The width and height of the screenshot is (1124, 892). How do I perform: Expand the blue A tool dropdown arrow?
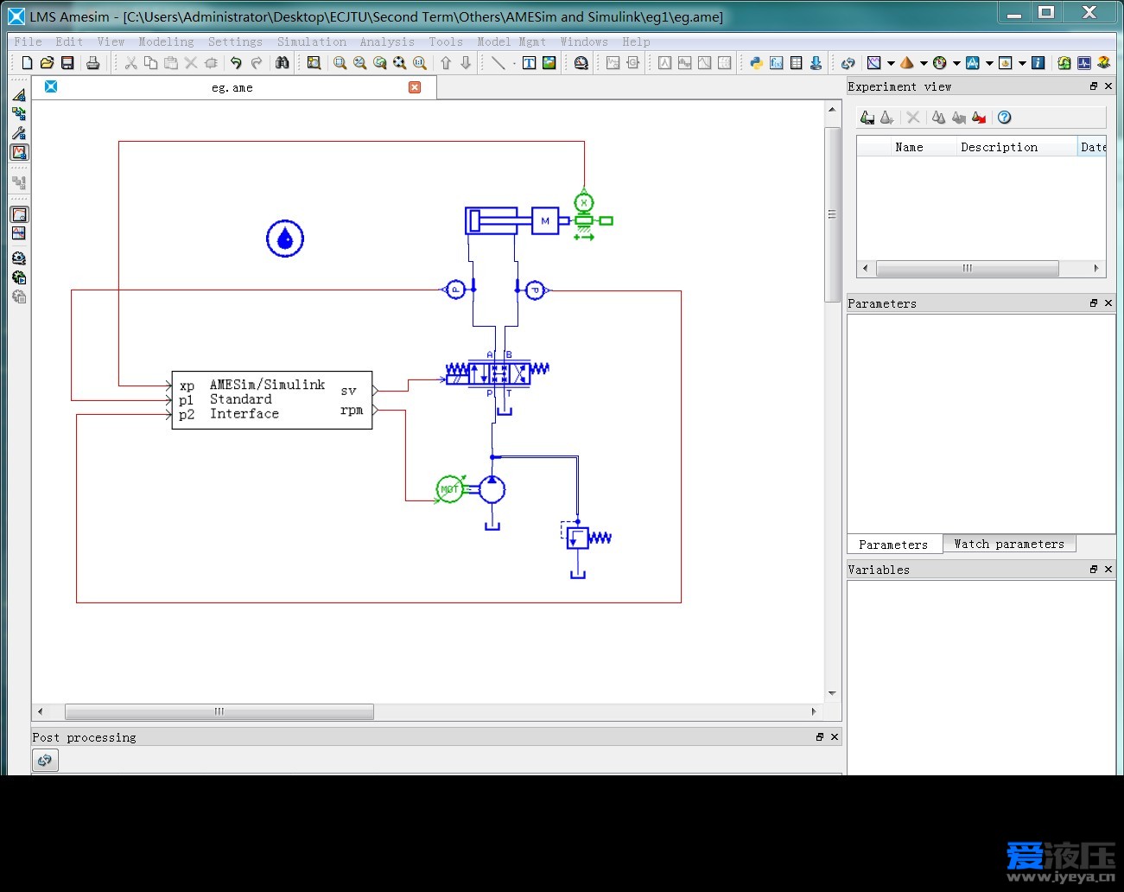pyautogui.click(x=989, y=63)
